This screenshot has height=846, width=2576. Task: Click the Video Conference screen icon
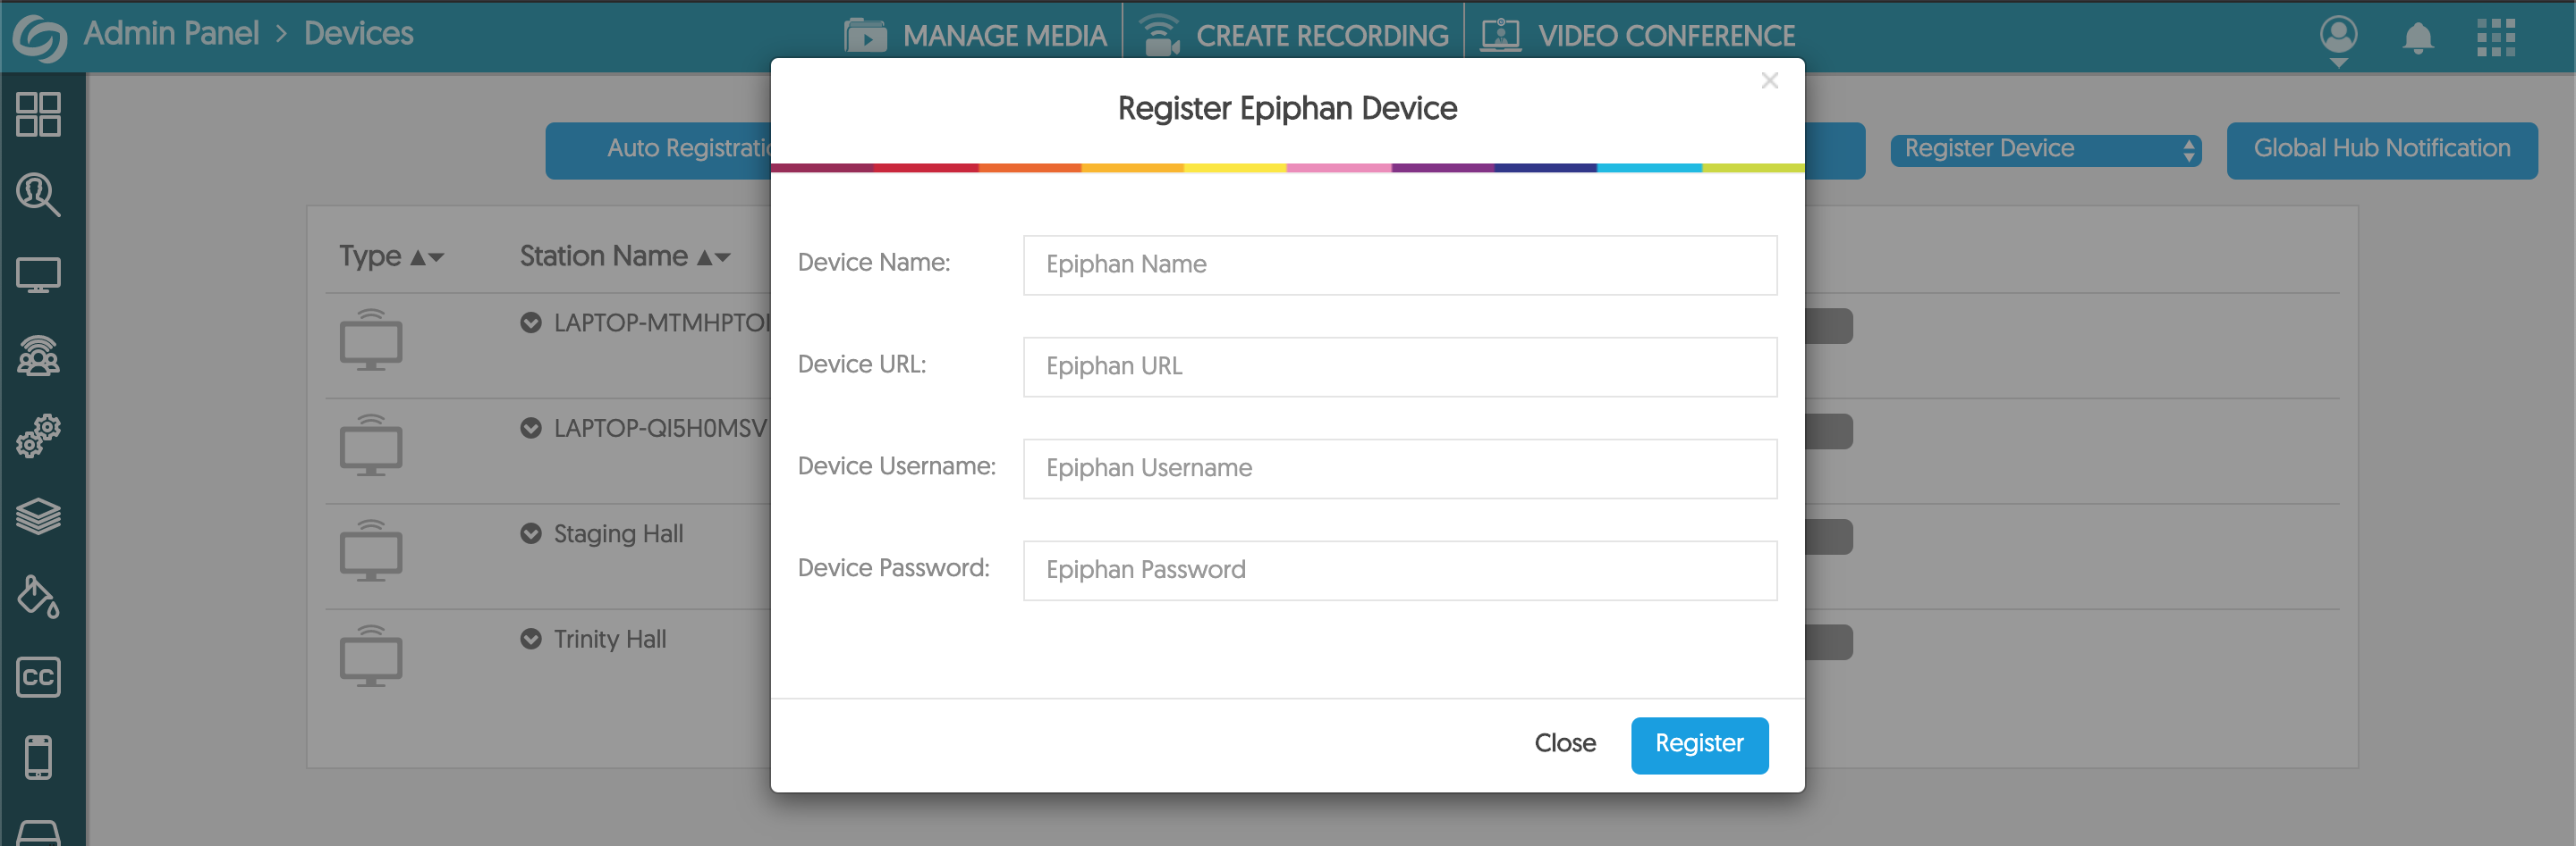click(x=1500, y=35)
